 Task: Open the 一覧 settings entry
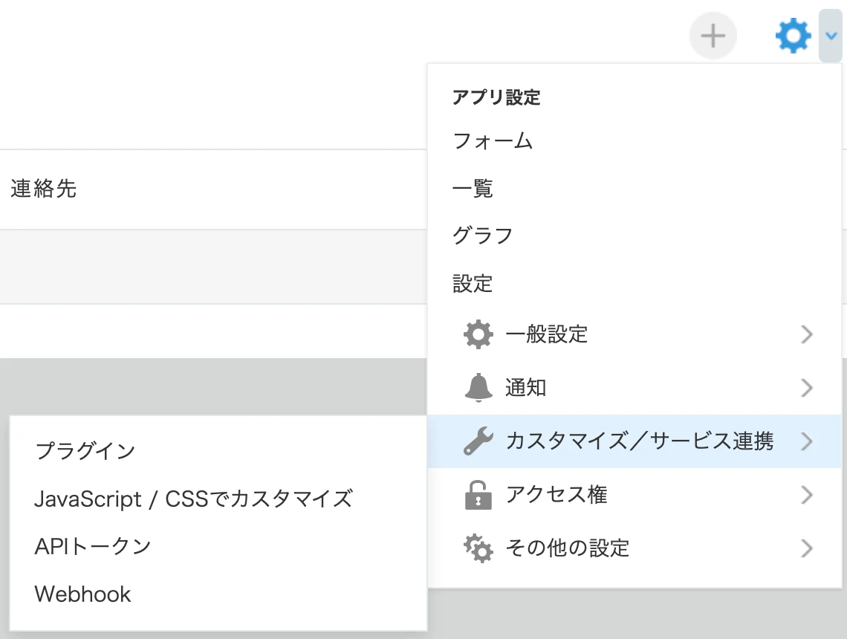(x=473, y=189)
